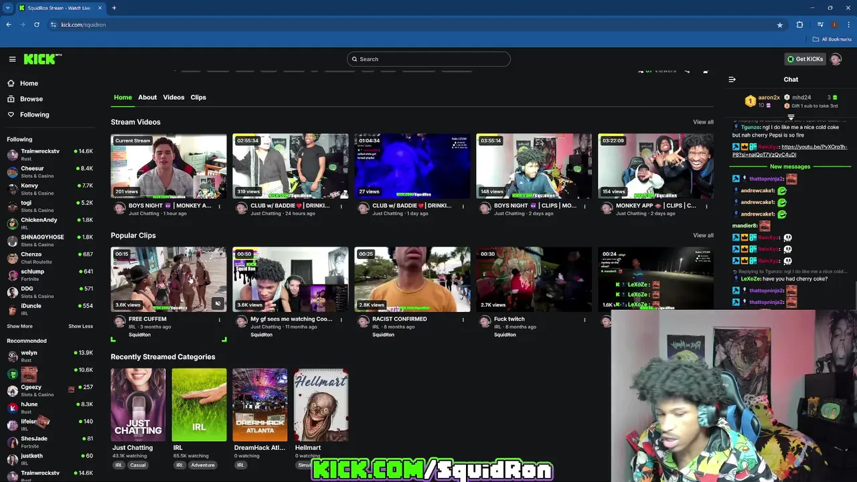This screenshot has width=857, height=482.
Task: Open options menu for 24 hours ago video
Action: [341, 206]
